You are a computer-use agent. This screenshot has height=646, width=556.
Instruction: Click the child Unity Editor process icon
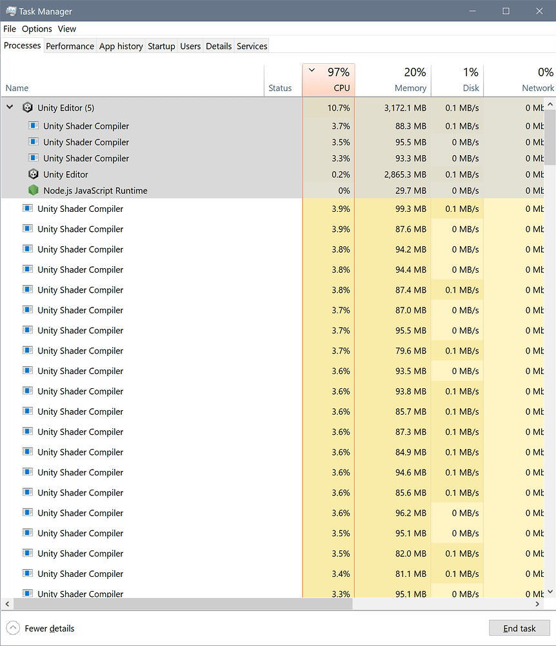click(34, 174)
